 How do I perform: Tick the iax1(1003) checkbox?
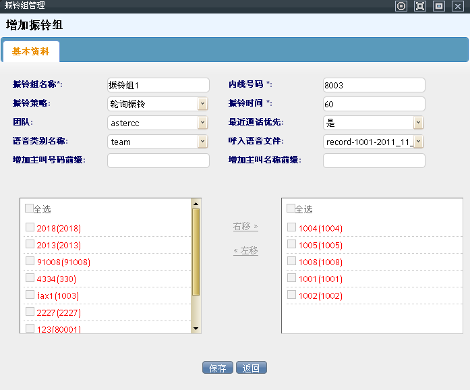coord(30,295)
